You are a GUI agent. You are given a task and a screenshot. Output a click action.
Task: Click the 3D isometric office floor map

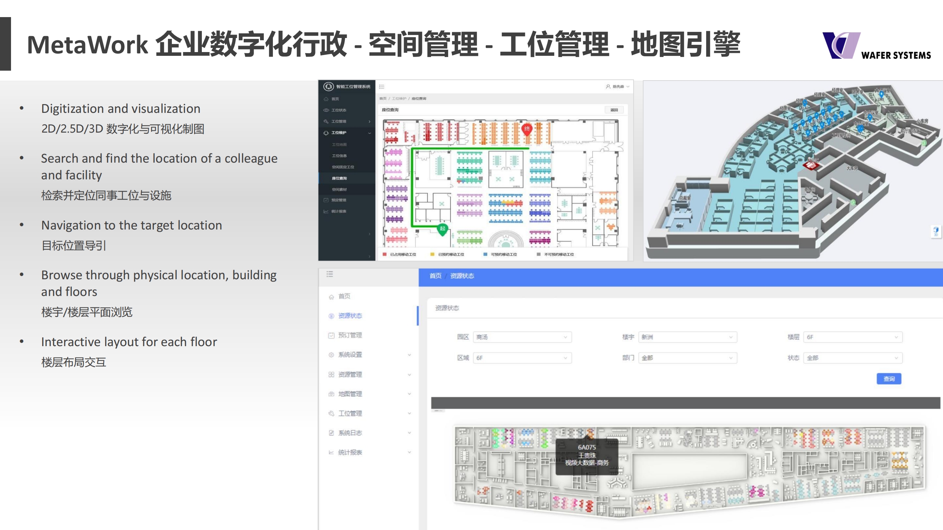pyautogui.click(x=793, y=171)
